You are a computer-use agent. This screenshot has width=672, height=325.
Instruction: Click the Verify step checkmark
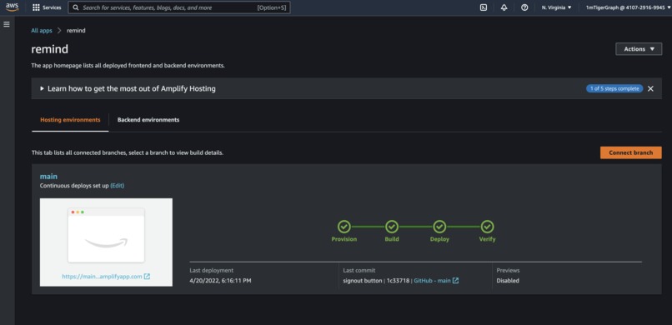pos(487,227)
